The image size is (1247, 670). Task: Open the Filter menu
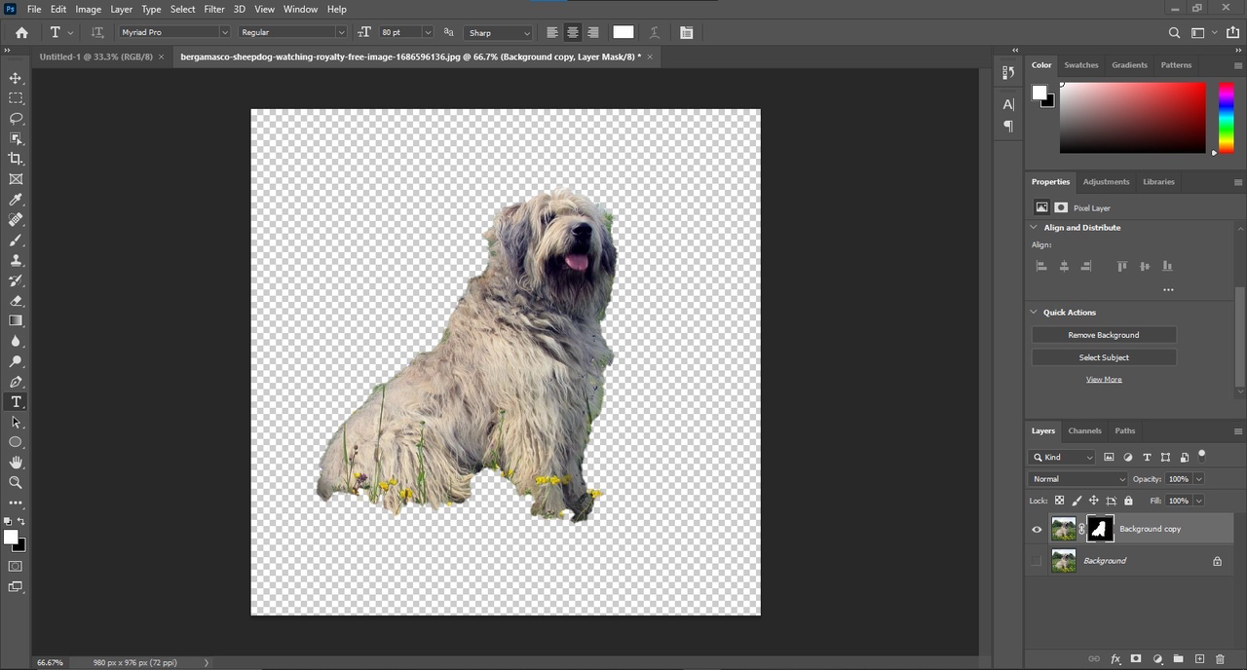pos(214,9)
